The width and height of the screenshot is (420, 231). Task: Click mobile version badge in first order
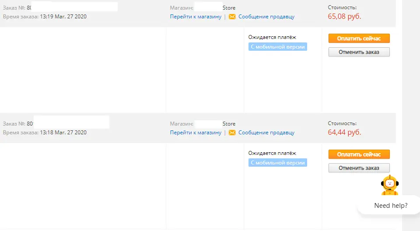pyautogui.click(x=277, y=47)
